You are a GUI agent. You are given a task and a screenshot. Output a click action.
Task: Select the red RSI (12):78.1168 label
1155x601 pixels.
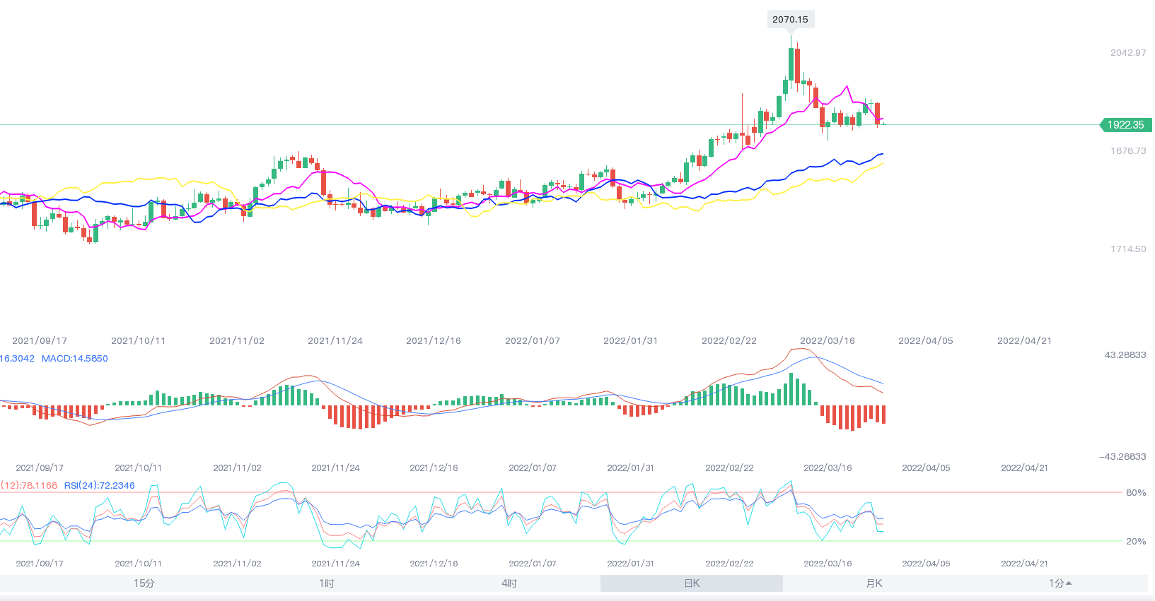click(29, 486)
